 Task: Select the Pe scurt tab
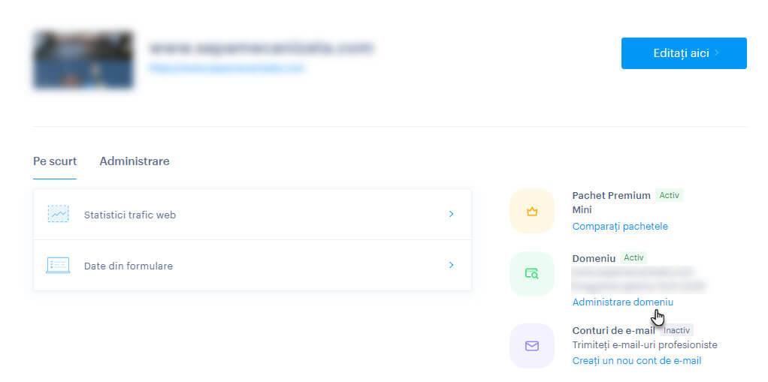tap(55, 161)
